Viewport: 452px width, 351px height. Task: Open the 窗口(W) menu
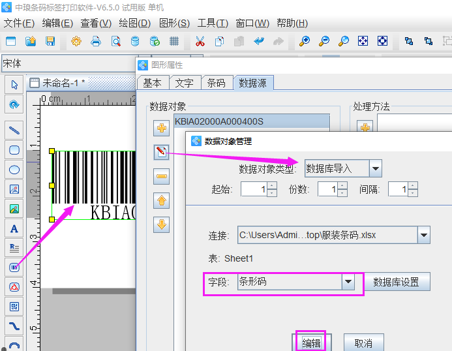pos(252,23)
